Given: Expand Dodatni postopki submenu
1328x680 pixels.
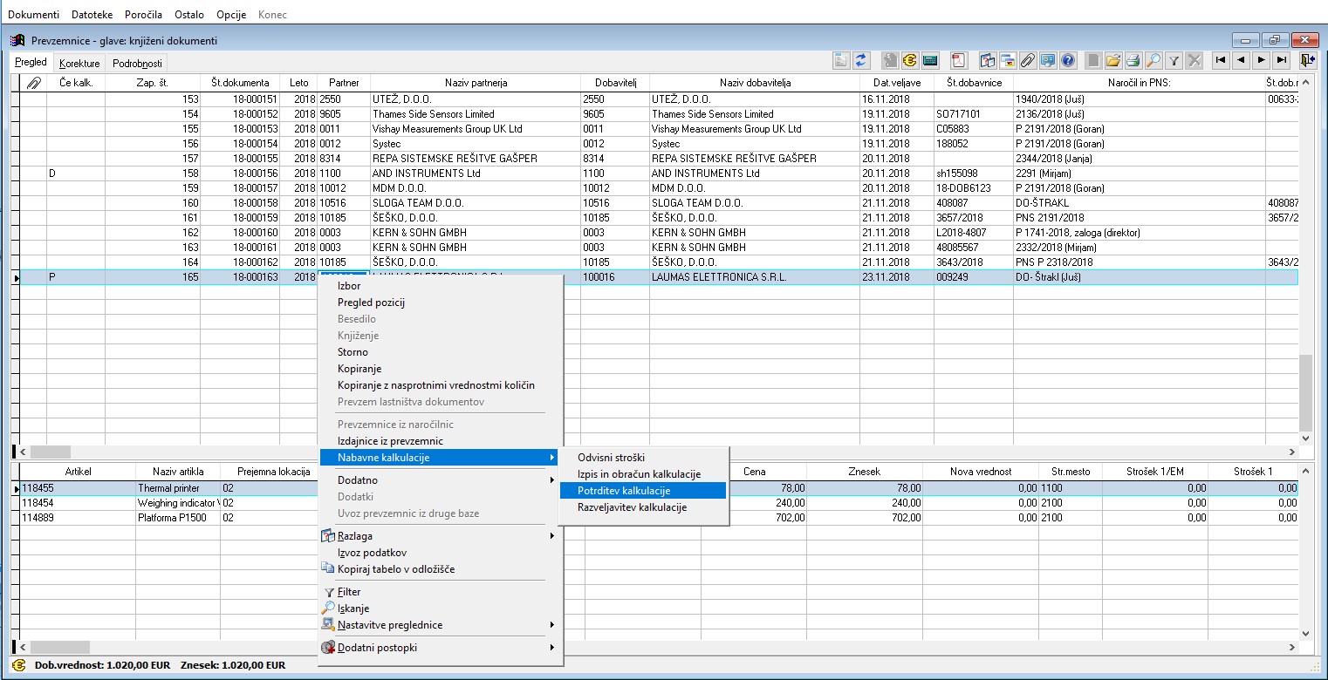Looking at the screenshot, I should (439, 648).
